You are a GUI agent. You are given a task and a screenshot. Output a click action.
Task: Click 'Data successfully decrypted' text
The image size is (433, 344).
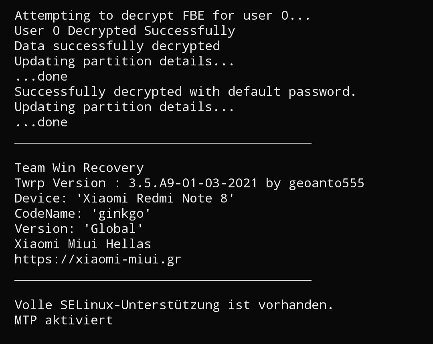click(x=117, y=46)
